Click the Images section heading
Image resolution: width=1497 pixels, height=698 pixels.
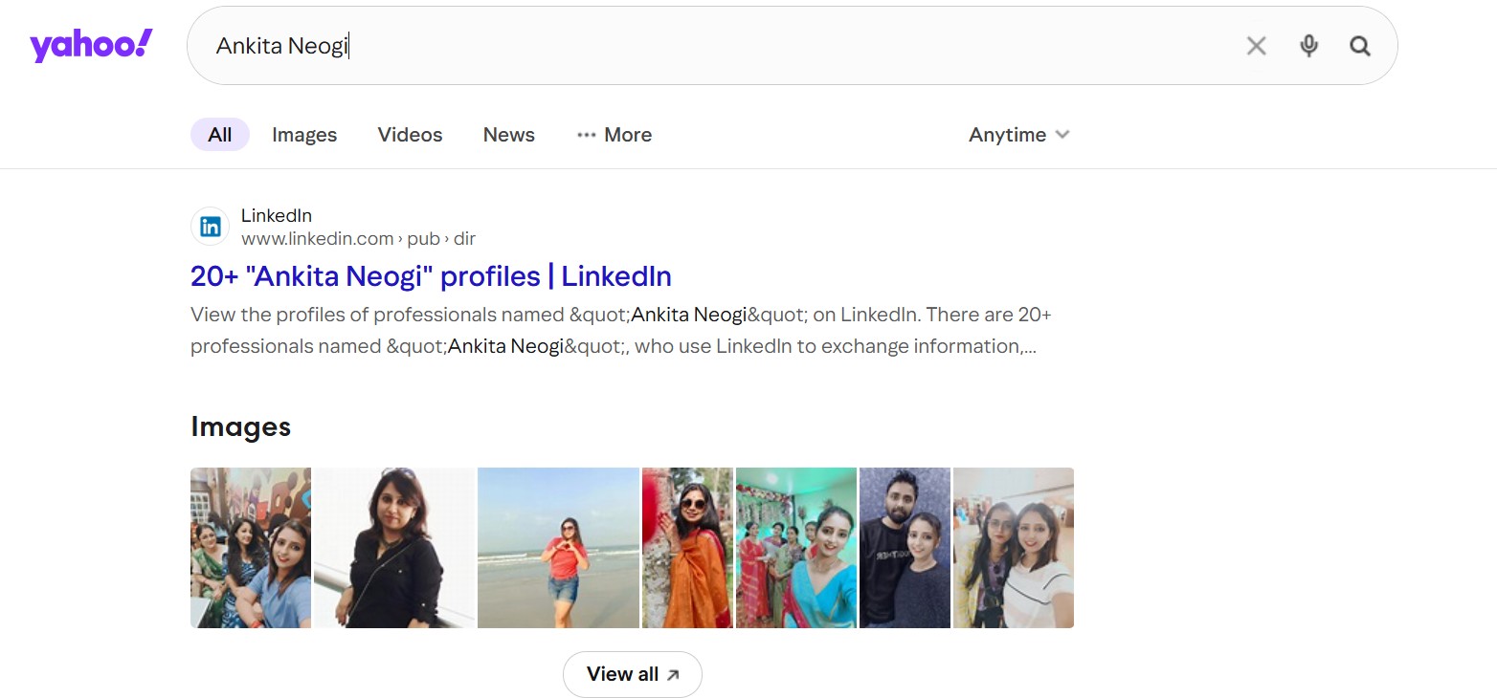pos(240,426)
